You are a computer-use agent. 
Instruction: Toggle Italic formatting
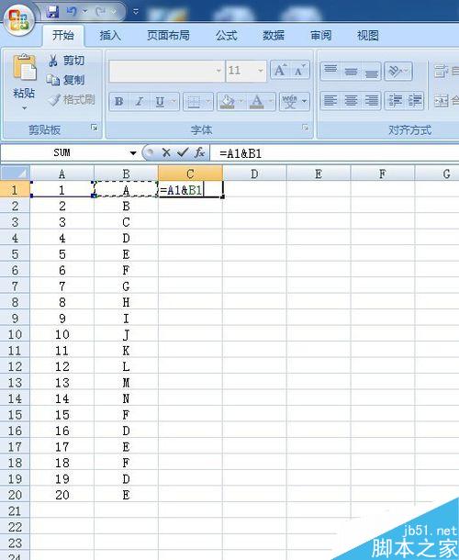coord(140,102)
